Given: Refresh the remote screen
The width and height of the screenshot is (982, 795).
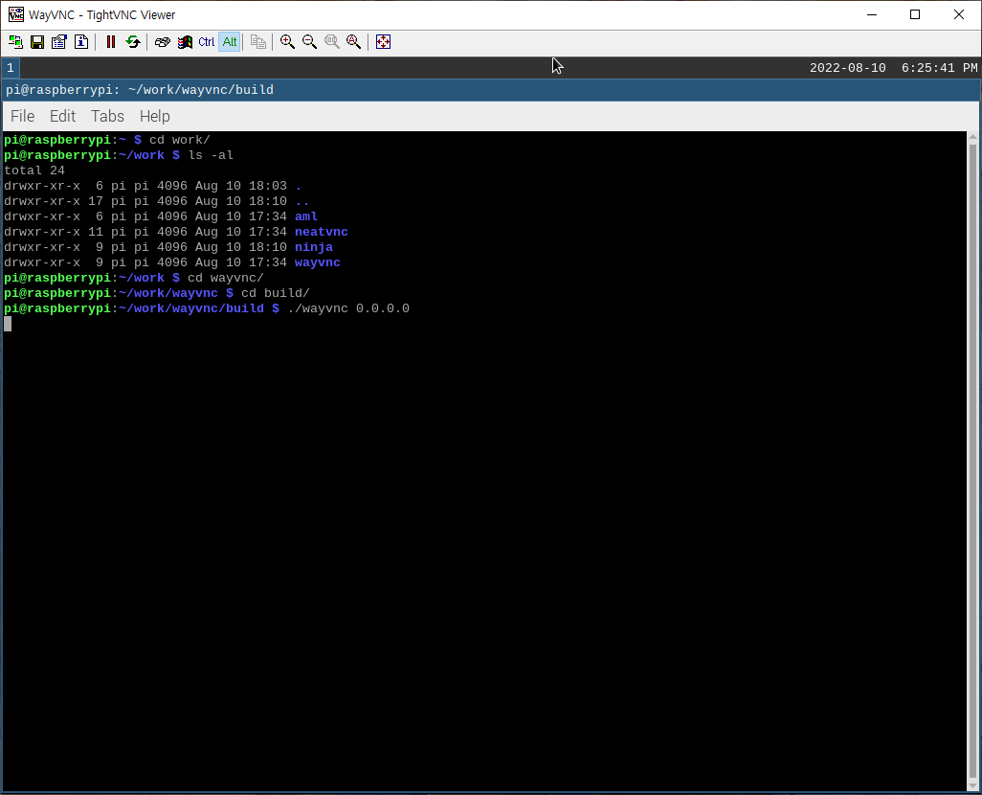Looking at the screenshot, I should click(x=133, y=42).
